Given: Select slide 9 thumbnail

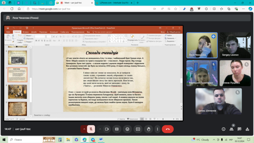Looking at the screenshot, I should point(18,109).
